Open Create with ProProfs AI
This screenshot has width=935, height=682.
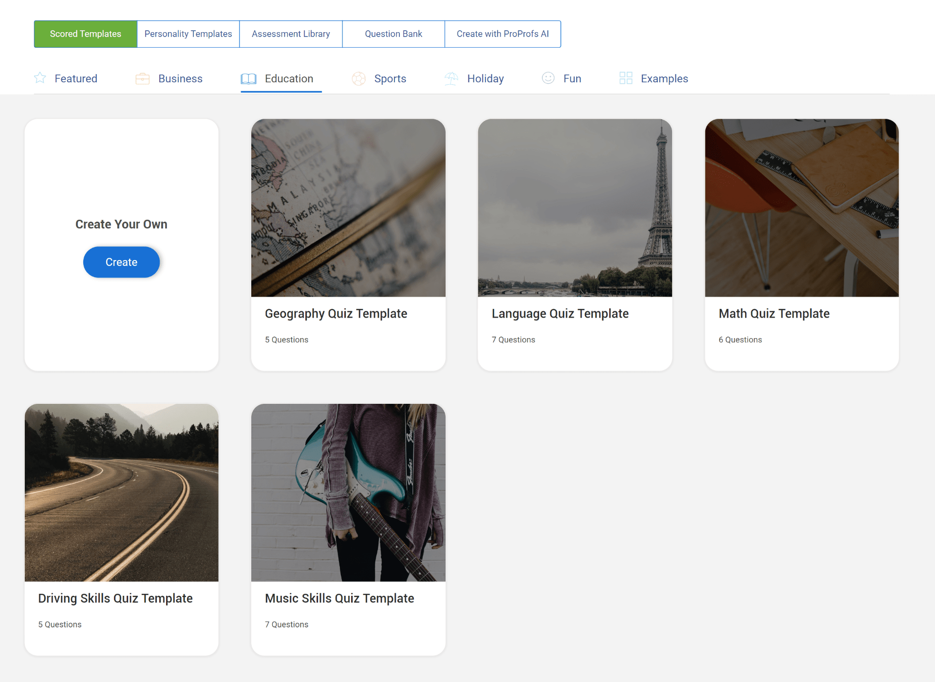[503, 34]
